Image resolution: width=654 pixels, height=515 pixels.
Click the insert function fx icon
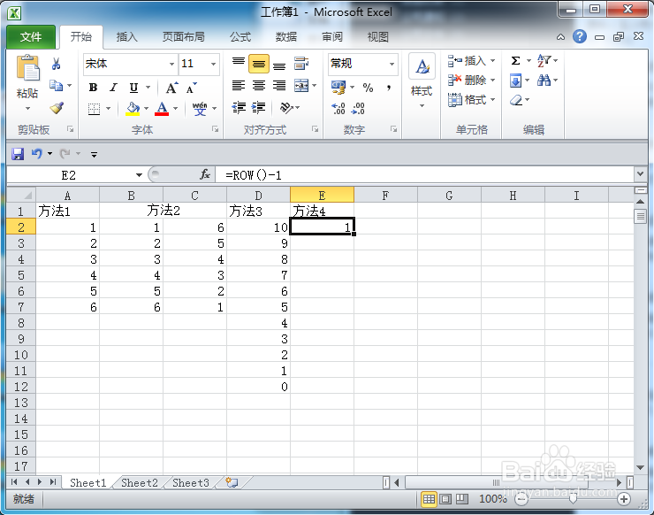tap(205, 174)
